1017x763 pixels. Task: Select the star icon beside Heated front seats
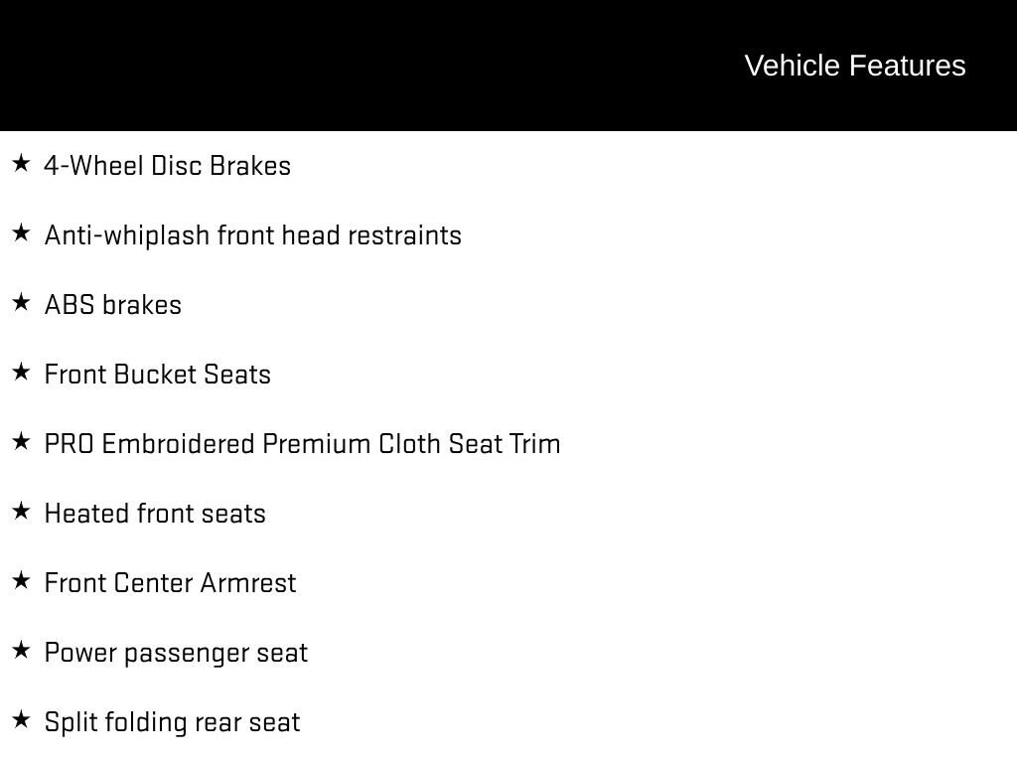pos(21,511)
